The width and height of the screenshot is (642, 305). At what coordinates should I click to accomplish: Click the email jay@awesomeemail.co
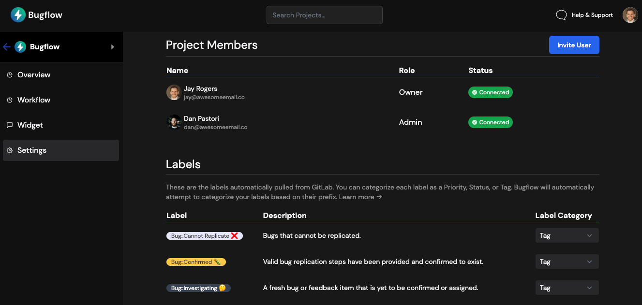[x=214, y=97]
